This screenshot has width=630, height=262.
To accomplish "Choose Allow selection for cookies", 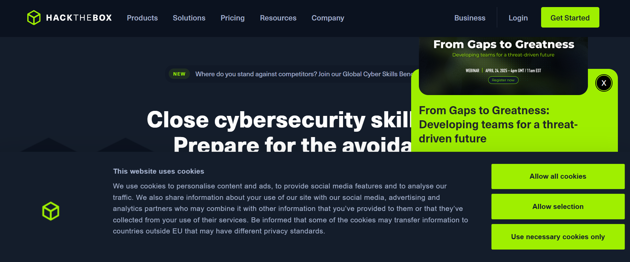I will tap(558, 207).
